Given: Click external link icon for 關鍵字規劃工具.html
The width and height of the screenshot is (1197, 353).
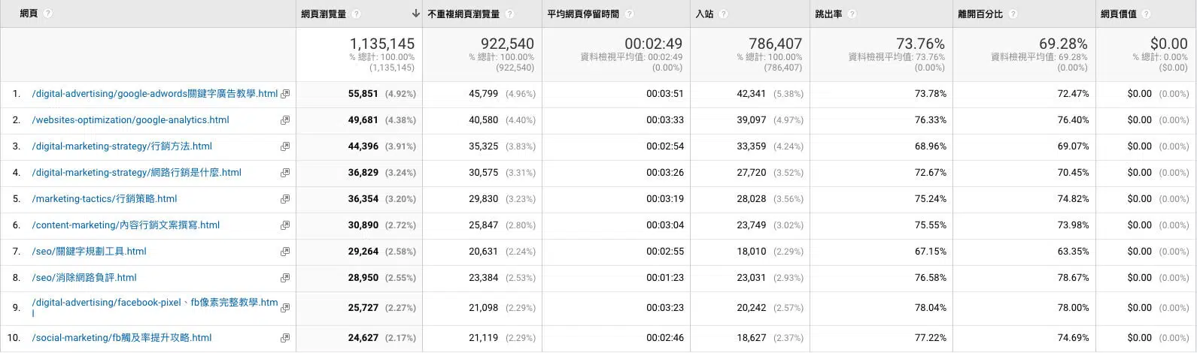Looking at the screenshot, I should [285, 252].
